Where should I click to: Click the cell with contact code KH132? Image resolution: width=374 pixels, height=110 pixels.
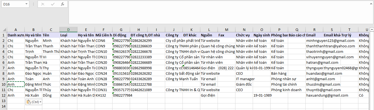[x=103, y=95]
